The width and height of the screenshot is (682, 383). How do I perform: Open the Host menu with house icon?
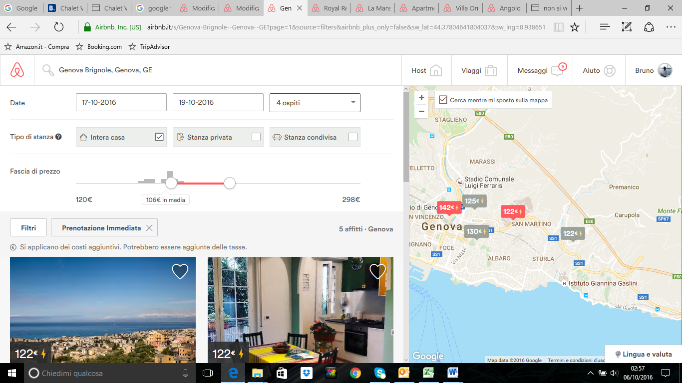coord(426,70)
